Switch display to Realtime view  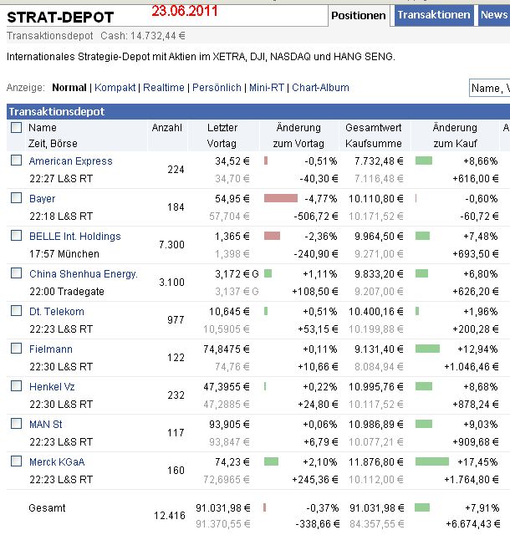tap(164, 88)
